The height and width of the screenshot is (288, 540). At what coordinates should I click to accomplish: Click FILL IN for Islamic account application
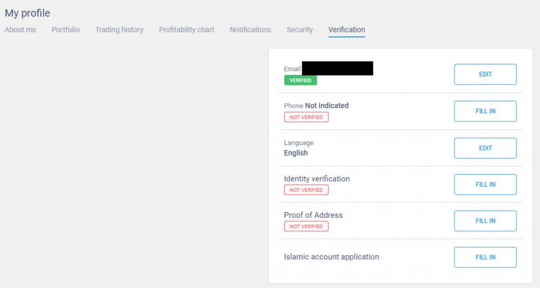pyautogui.click(x=485, y=257)
